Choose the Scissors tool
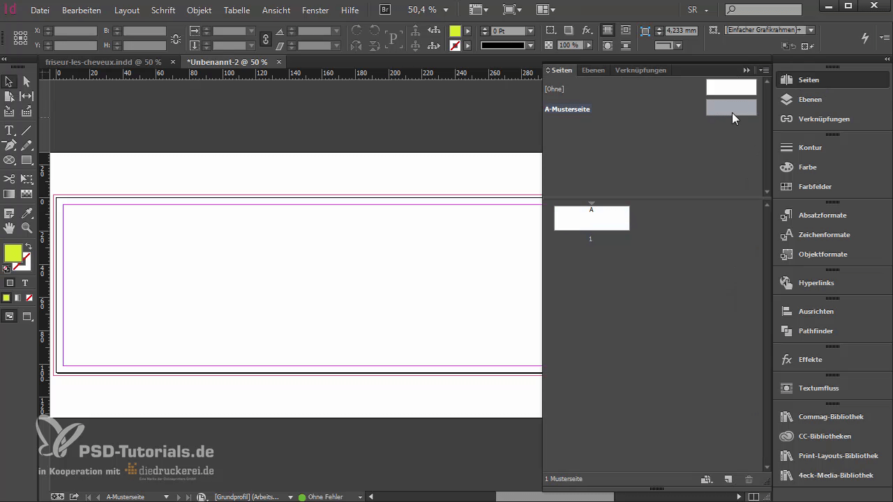This screenshot has height=502, width=893. (x=10, y=179)
